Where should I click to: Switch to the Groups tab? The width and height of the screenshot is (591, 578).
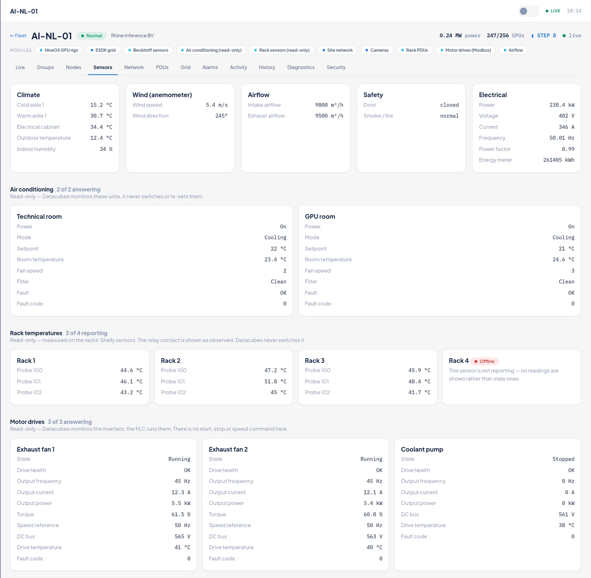tap(45, 67)
